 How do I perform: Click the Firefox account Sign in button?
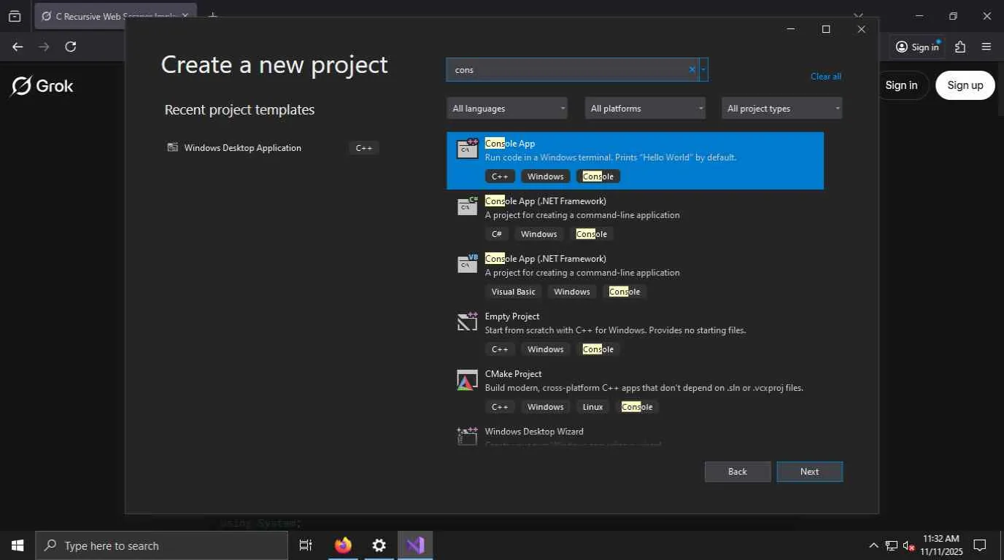click(x=917, y=47)
